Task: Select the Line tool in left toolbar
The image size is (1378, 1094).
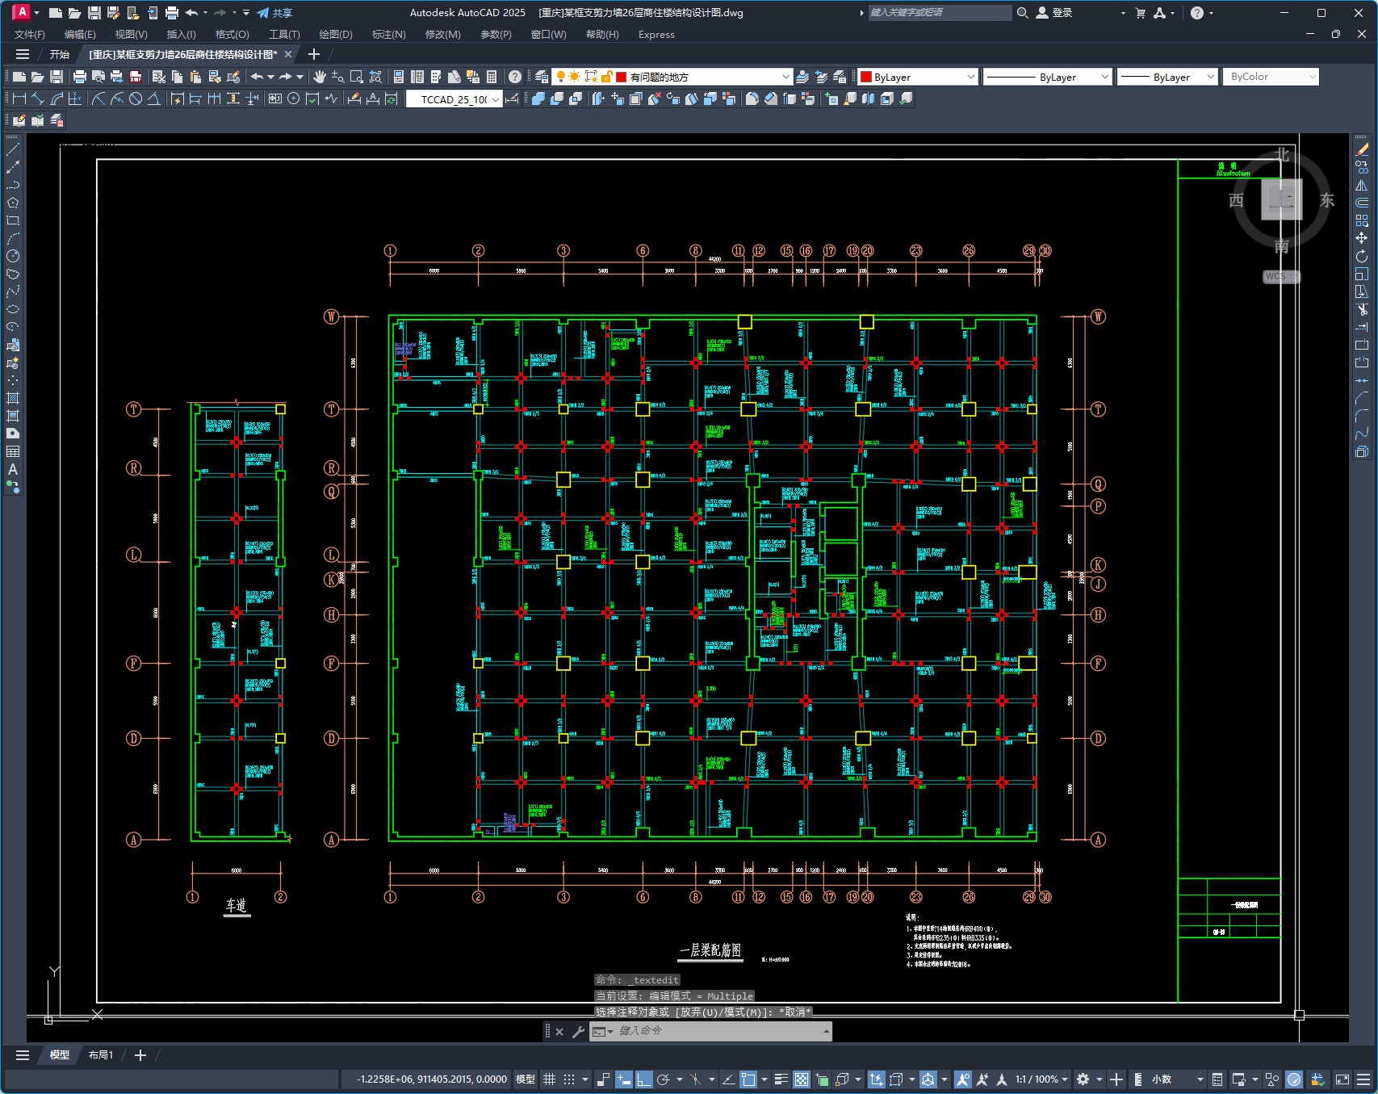Action: 13,149
